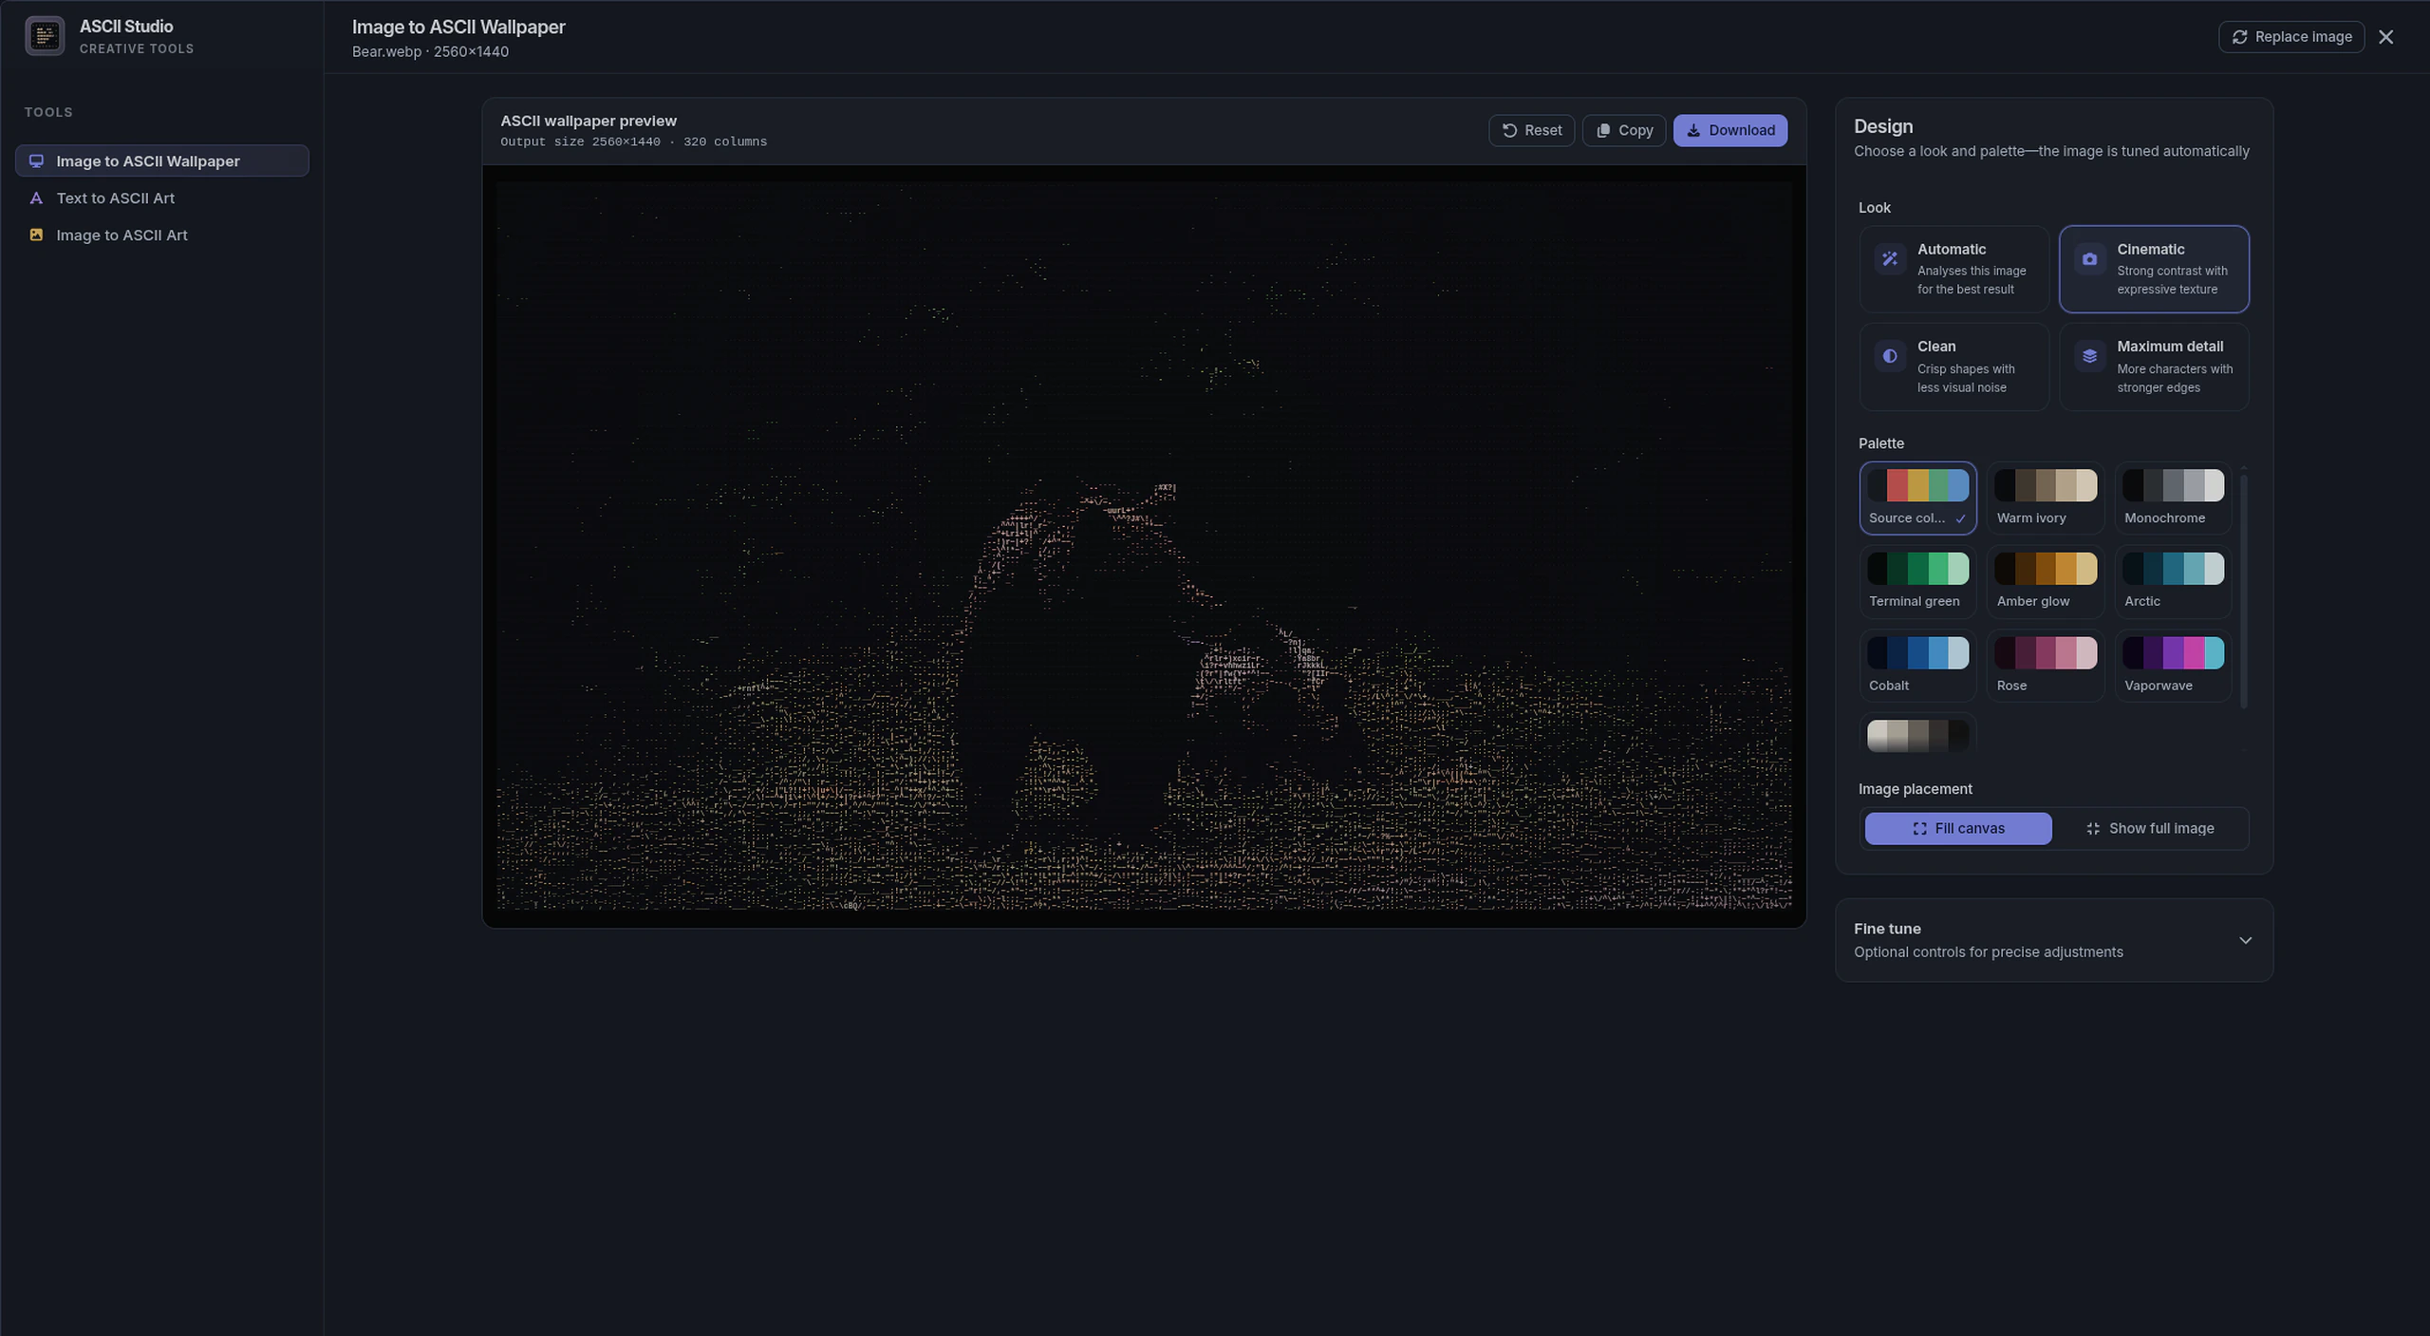Screen dimensions: 2430x1336
Task: Click the picture icon for Image to ASCII Art
Action: [x=36, y=235]
